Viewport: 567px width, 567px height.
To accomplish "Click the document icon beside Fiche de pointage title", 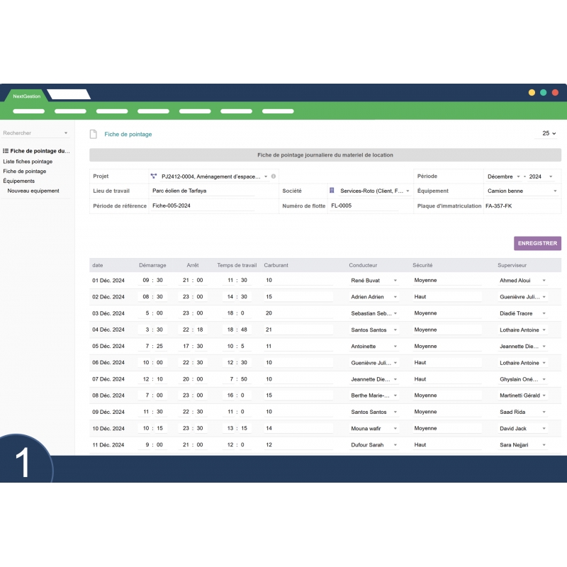I will click(91, 133).
